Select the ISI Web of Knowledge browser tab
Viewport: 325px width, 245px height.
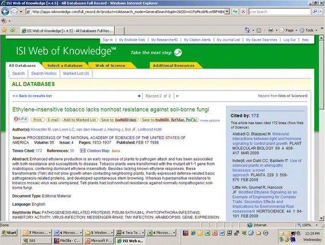tap(68, 31)
